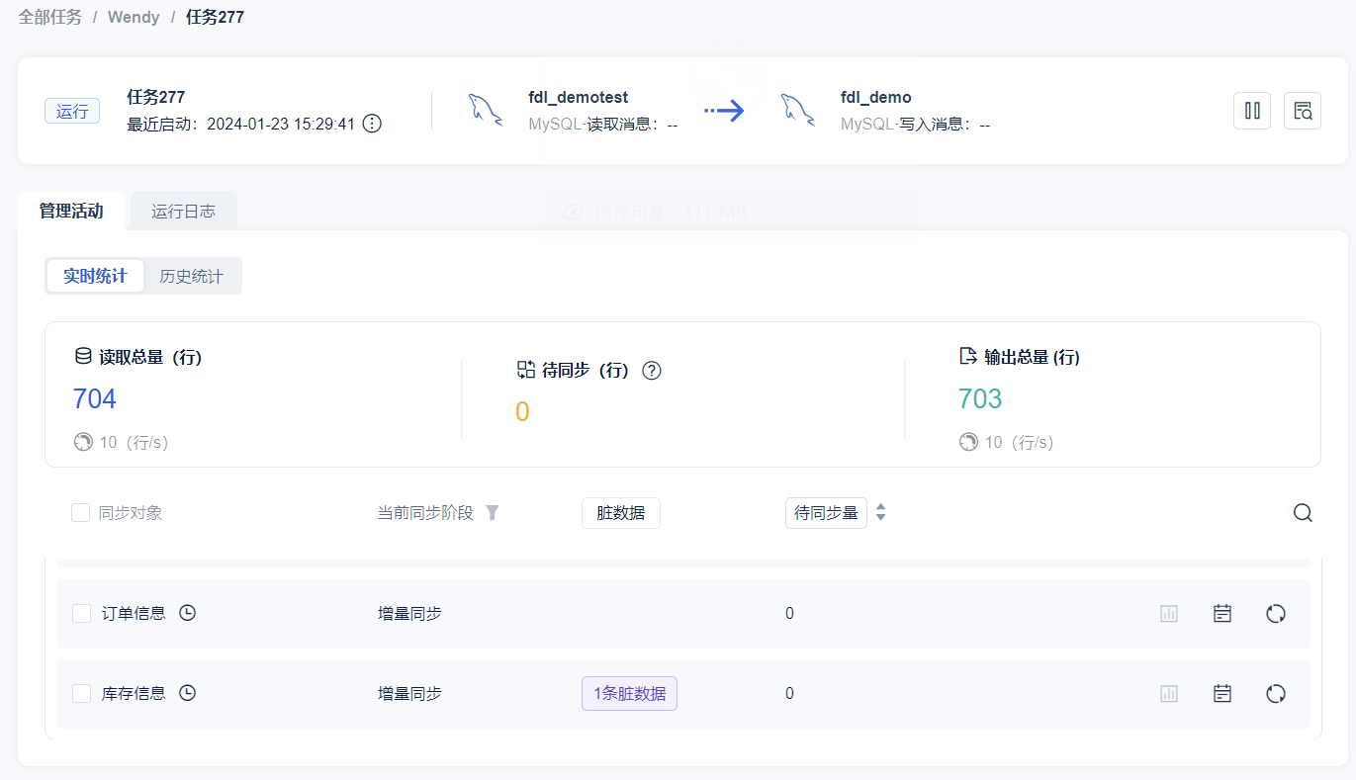The image size is (1356, 780).
Task: Click the fdl_demotest source name
Action: [x=579, y=97]
